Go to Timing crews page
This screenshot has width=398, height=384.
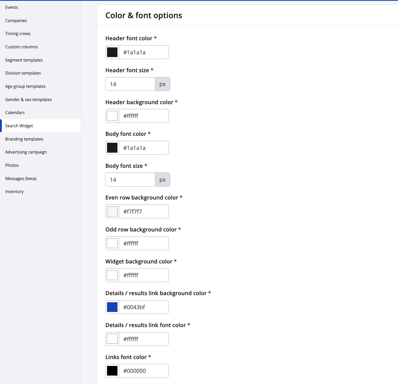coord(18,34)
